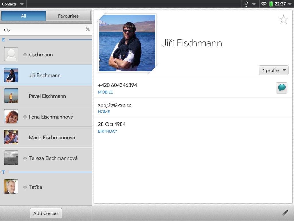
Task: Expand the 1 profile dropdown
Action: click(274, 70)
